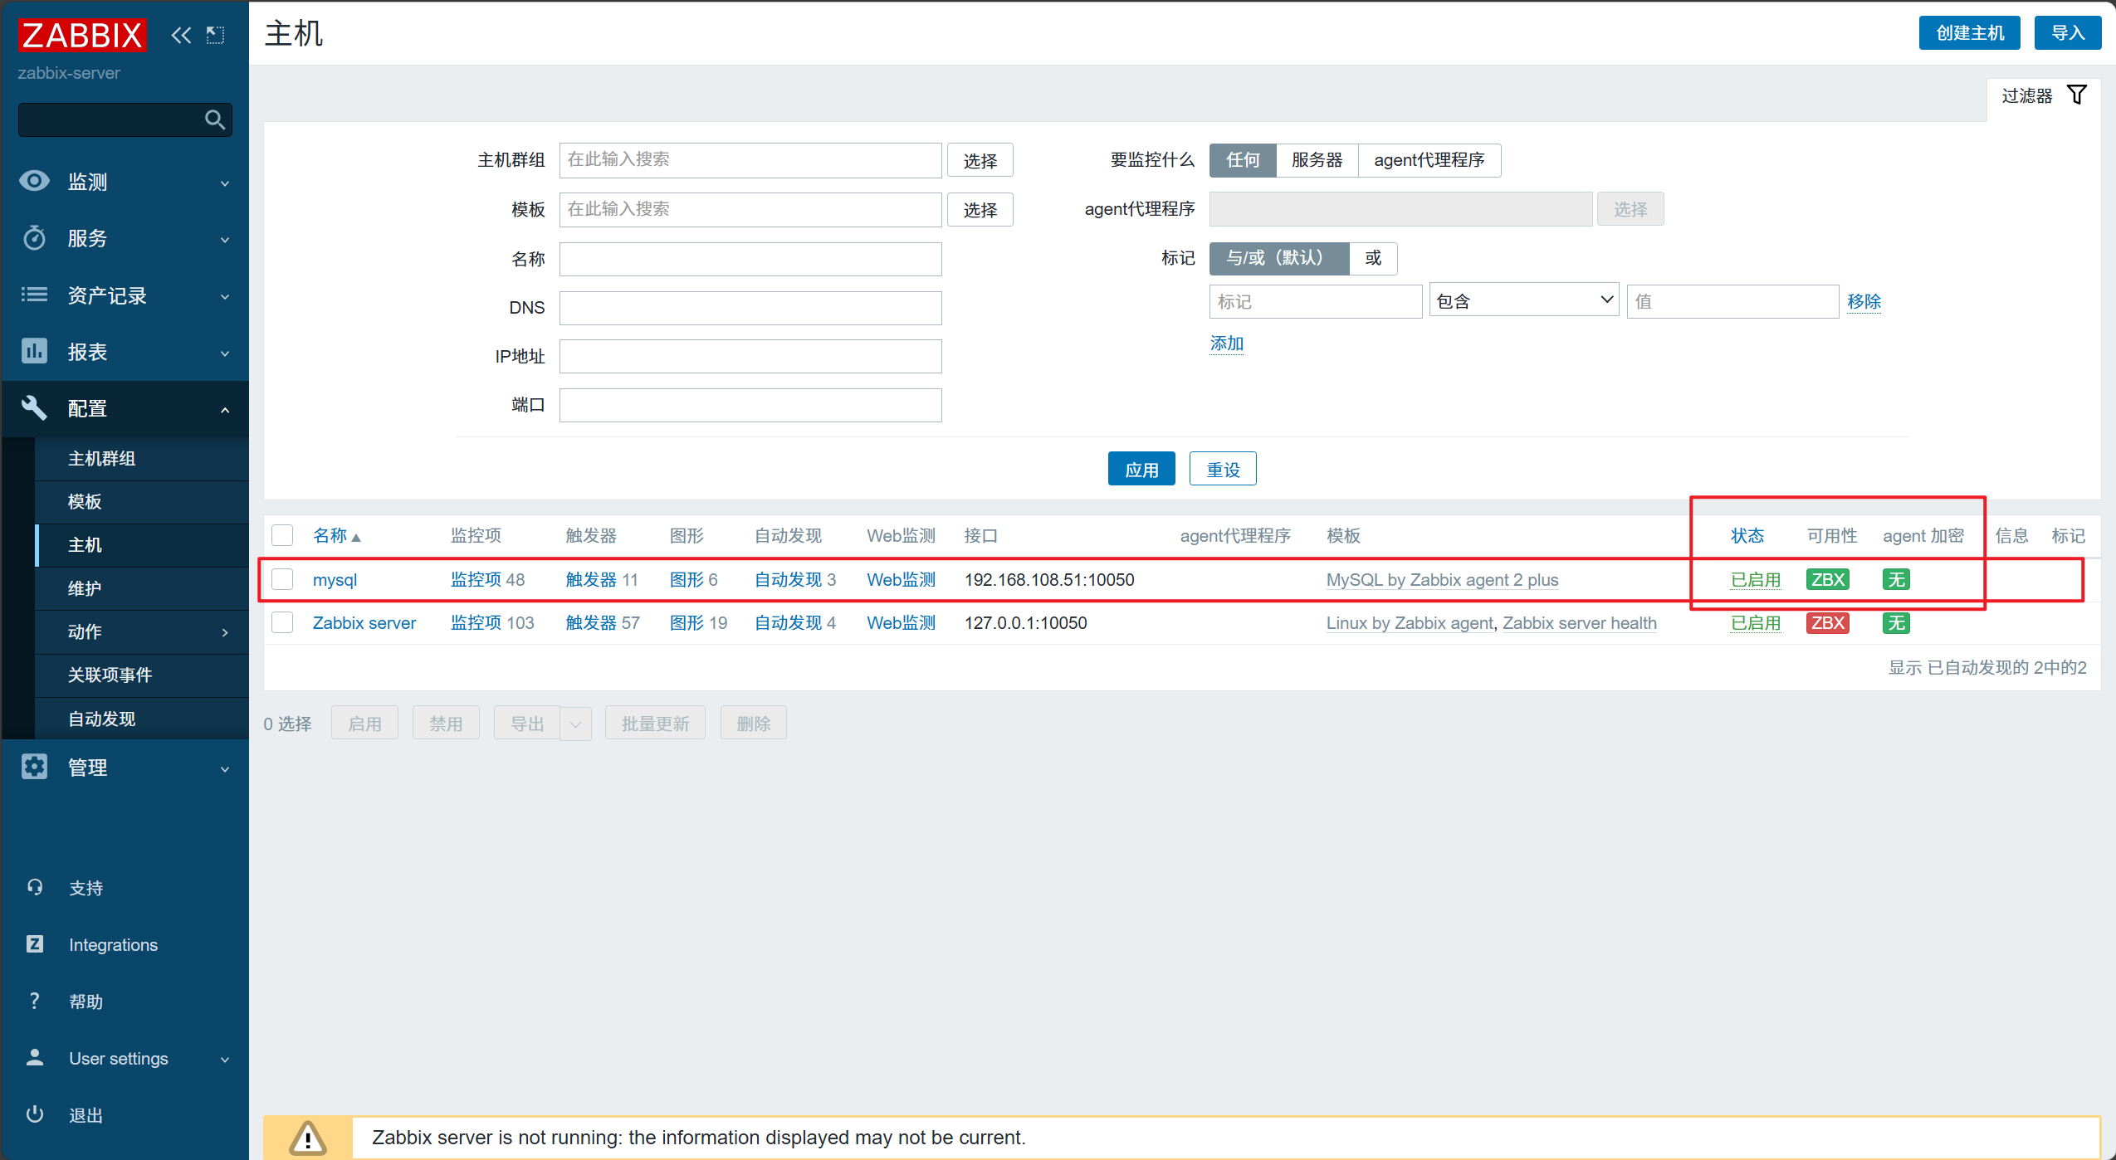
Task: Click the green ZBX badge for mysql
Action: tap(1826, 580)
